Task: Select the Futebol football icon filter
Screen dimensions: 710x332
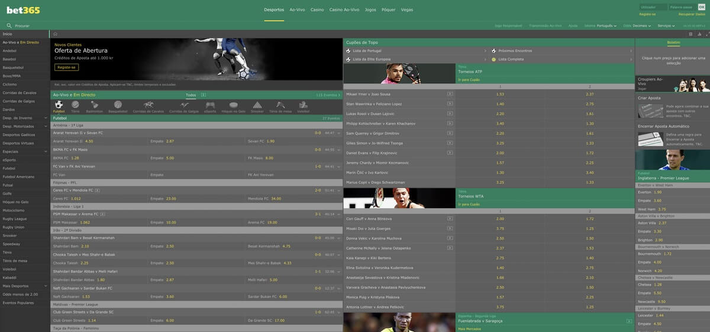Action: (59, 105)
